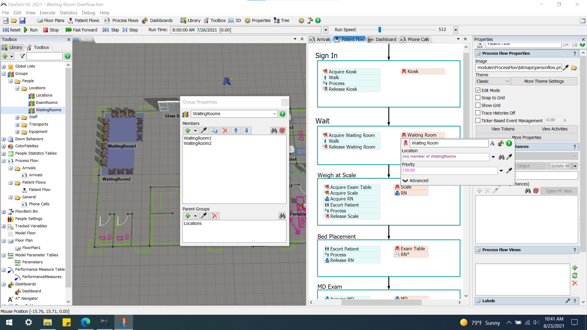Open the WaitingRooms group dropdown
The height and width of the screenshot is (330, 587).
[x=274, y=114]
